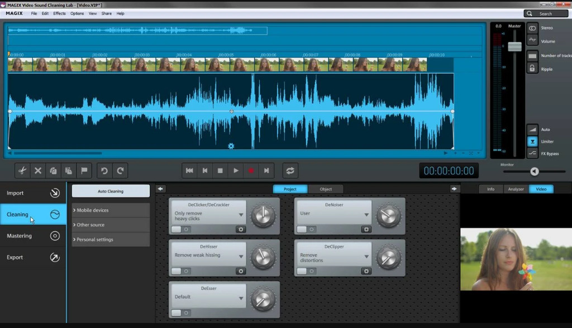Click the Auto volume icon
The height and width of the screenshot is (328, 572).
[x=532, y=129]
